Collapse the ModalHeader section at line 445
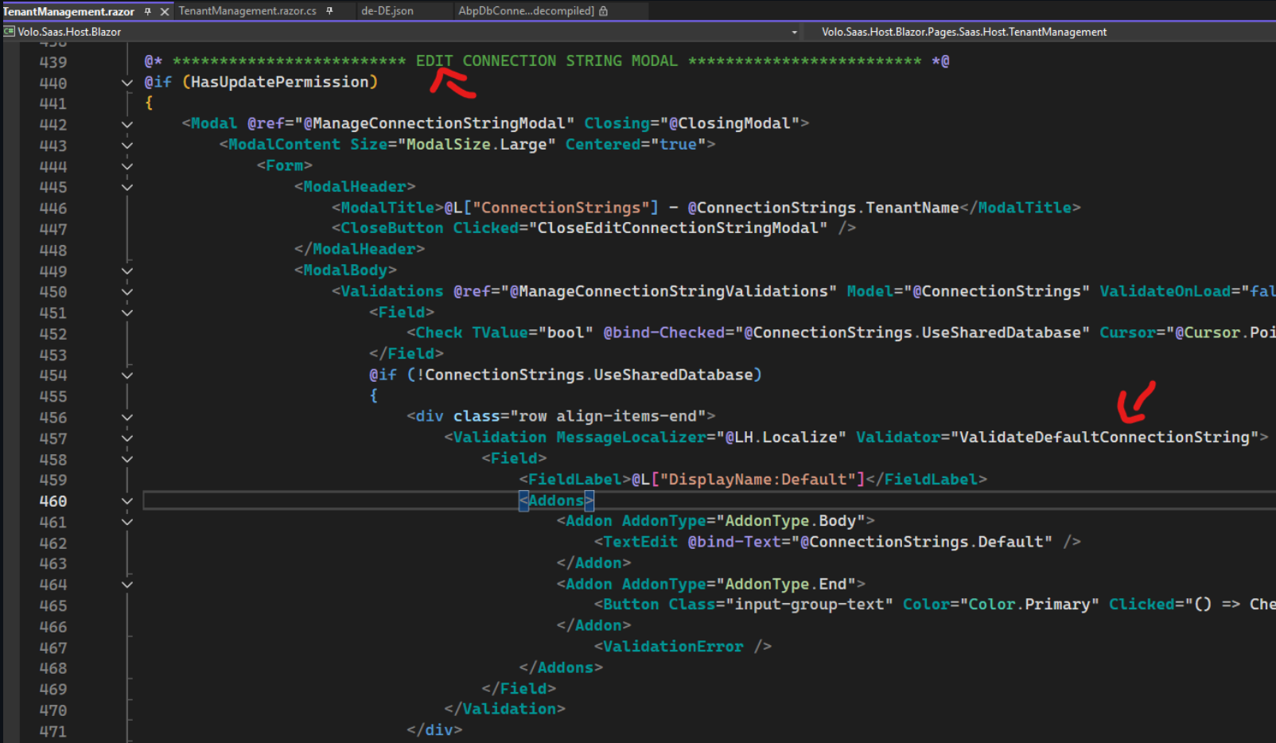Image resolution: width=1276 pixels, height=743 pixels. (x=127, y=187)
